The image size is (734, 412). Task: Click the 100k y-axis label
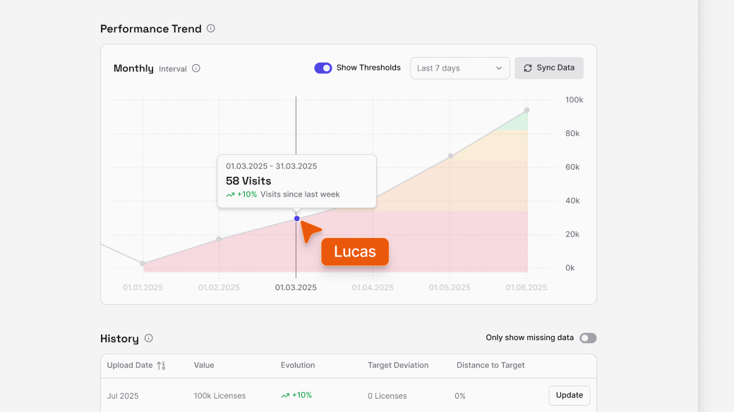pyautogui.click(x=574, y=100)
